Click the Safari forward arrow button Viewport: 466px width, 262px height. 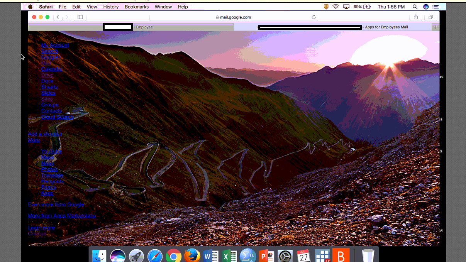click(66, 17)
